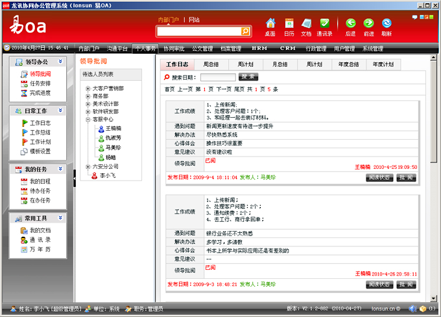Image resolution: width=441 pixels, height=317 pixels.
Task: Open the 桌面 home icon
Action: coord(270,23)
